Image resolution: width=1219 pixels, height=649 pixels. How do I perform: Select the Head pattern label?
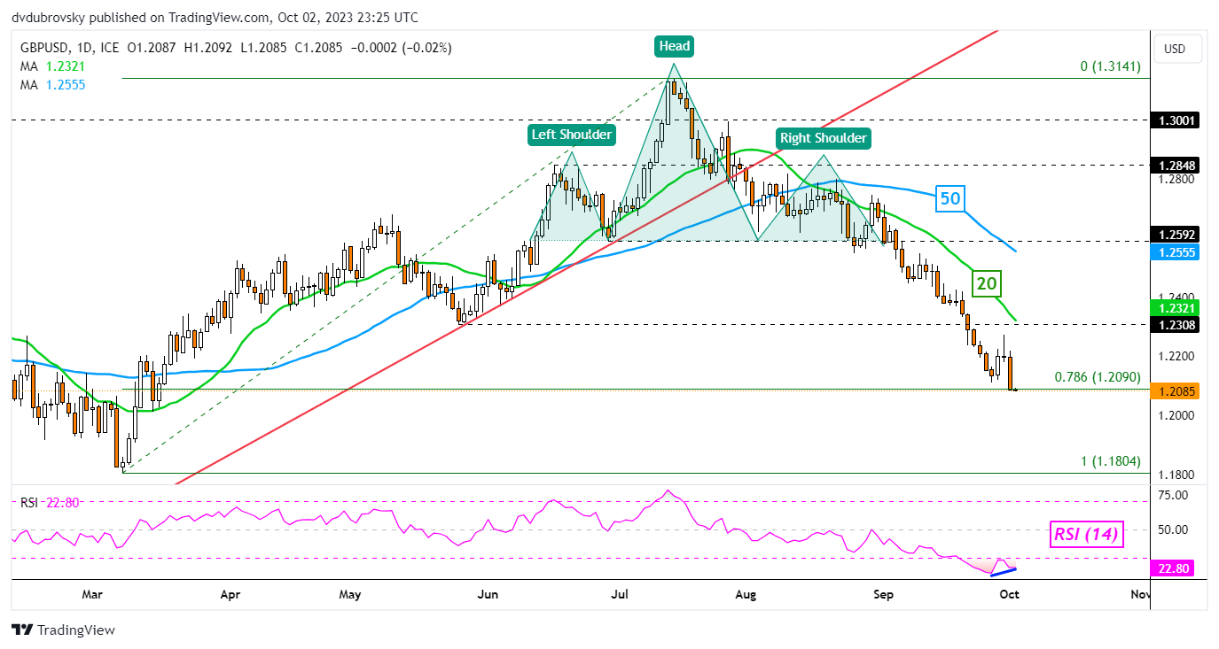(x=674, y=46)
